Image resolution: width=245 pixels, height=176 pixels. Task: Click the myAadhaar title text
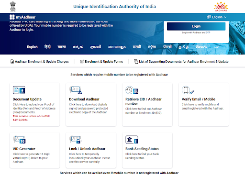[x=25, y=17]
